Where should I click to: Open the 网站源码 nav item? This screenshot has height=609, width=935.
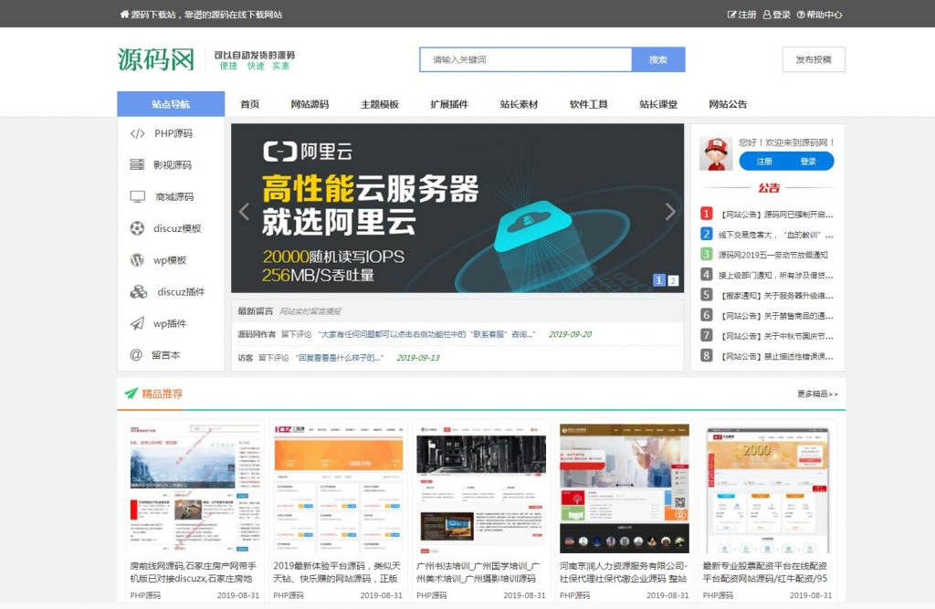click(310, 104)
